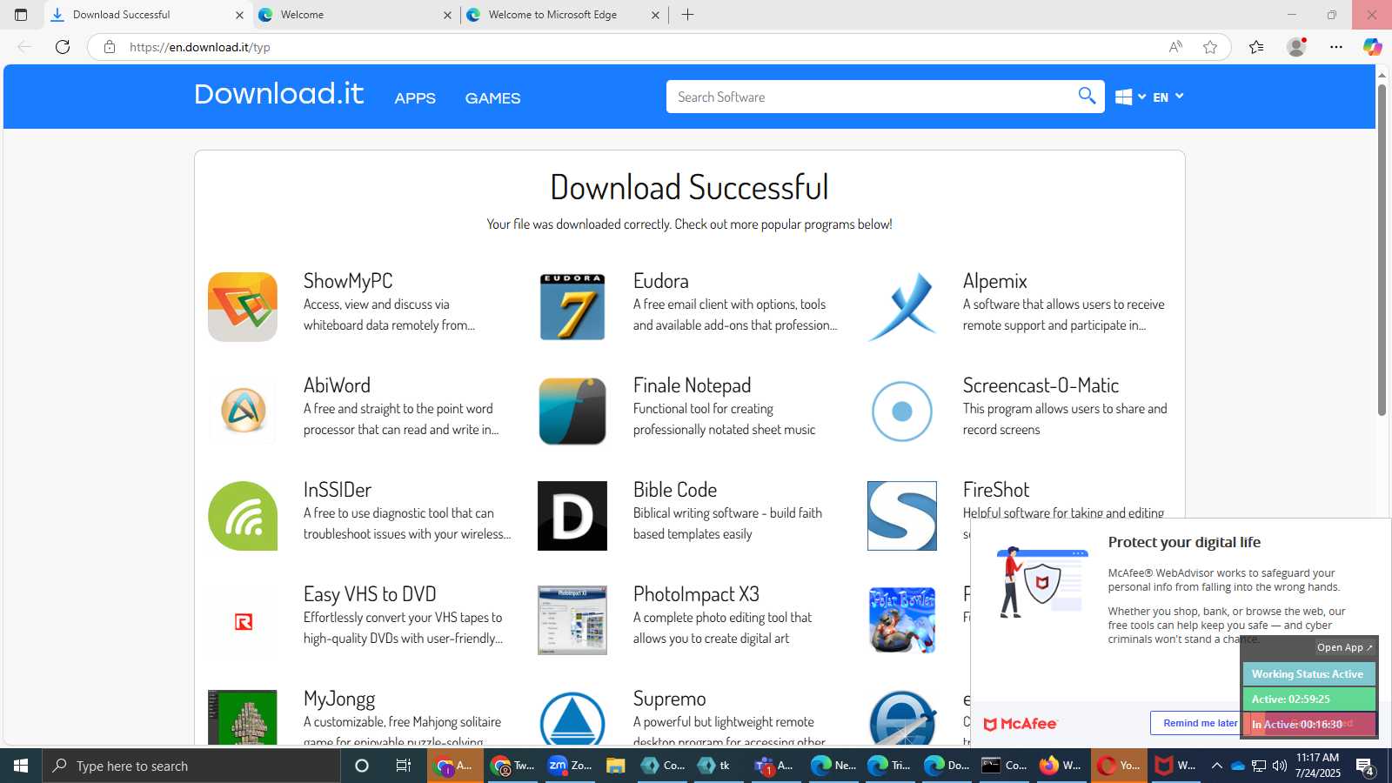This screenshot has width=1392, height=783.
Task: Expand the Windows platform dropdown
Action: tap(1130, 97)
